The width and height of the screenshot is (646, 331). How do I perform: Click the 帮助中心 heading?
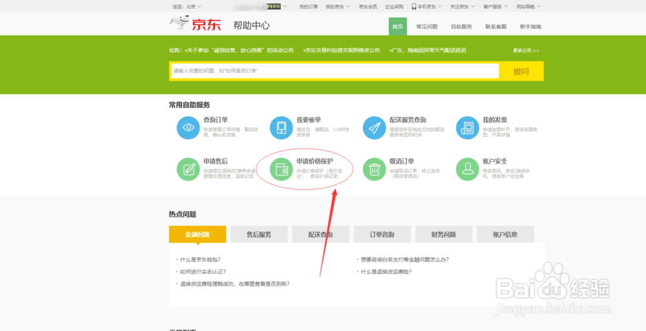point(251,26)
